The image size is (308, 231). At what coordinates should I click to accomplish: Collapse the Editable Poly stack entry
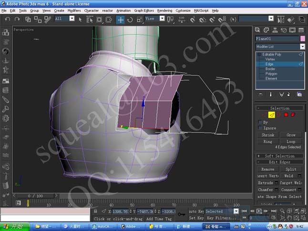259,54
